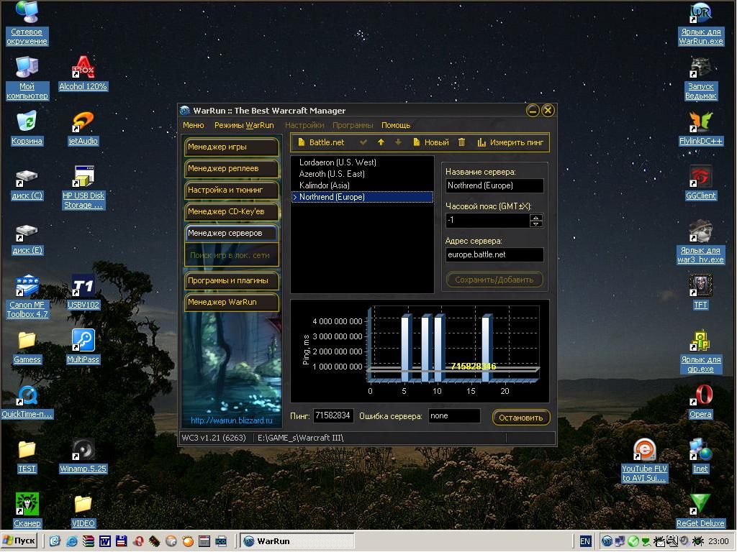Open HP USB Disk Storage icon
Viewport: 737px width, 552px height.
click(83, 188)
